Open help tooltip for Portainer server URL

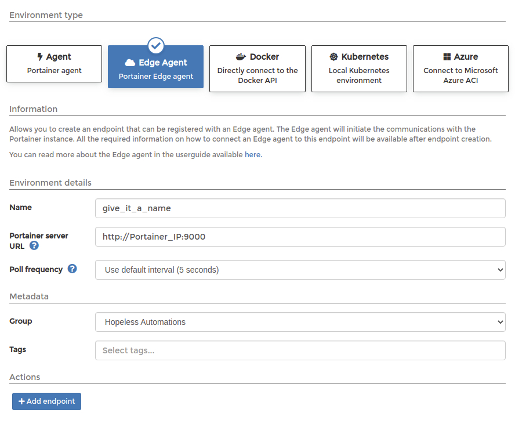(34, 245)
